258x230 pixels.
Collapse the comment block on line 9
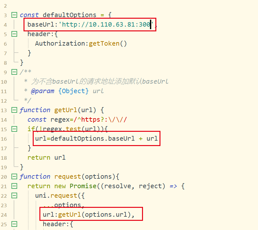coord(14,72)
